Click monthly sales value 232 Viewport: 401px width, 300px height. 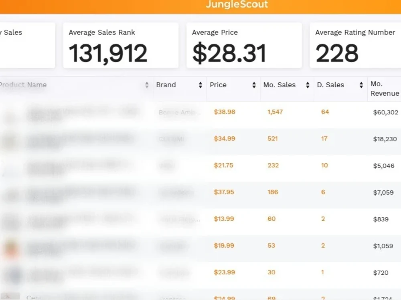point(273,166)
